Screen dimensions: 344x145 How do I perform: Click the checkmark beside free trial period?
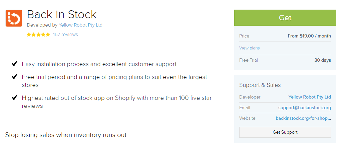[15, 77]
